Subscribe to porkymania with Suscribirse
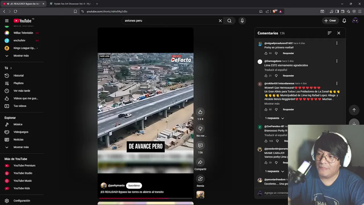Image resolution: width=364 pixels, height=205 pixels. (x=134, y=186)
